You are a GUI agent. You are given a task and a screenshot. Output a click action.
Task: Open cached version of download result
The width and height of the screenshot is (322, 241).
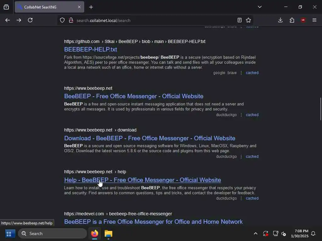(x=252, y=157)
